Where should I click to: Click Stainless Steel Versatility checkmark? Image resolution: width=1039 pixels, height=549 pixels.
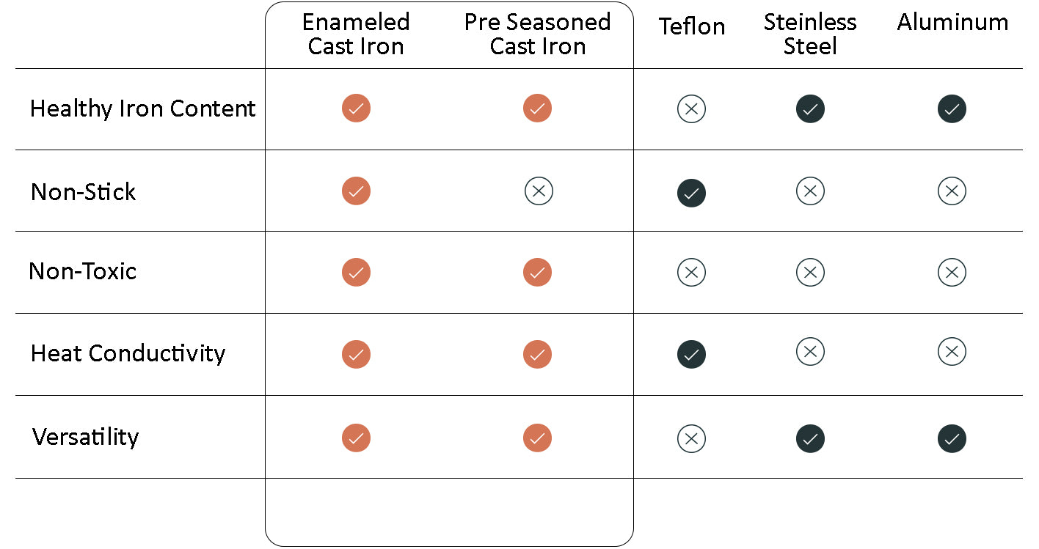tap(810, 438)
